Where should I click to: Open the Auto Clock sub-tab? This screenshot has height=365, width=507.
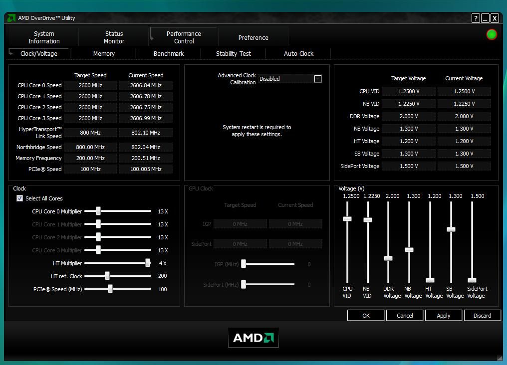[x=298, y=53]
